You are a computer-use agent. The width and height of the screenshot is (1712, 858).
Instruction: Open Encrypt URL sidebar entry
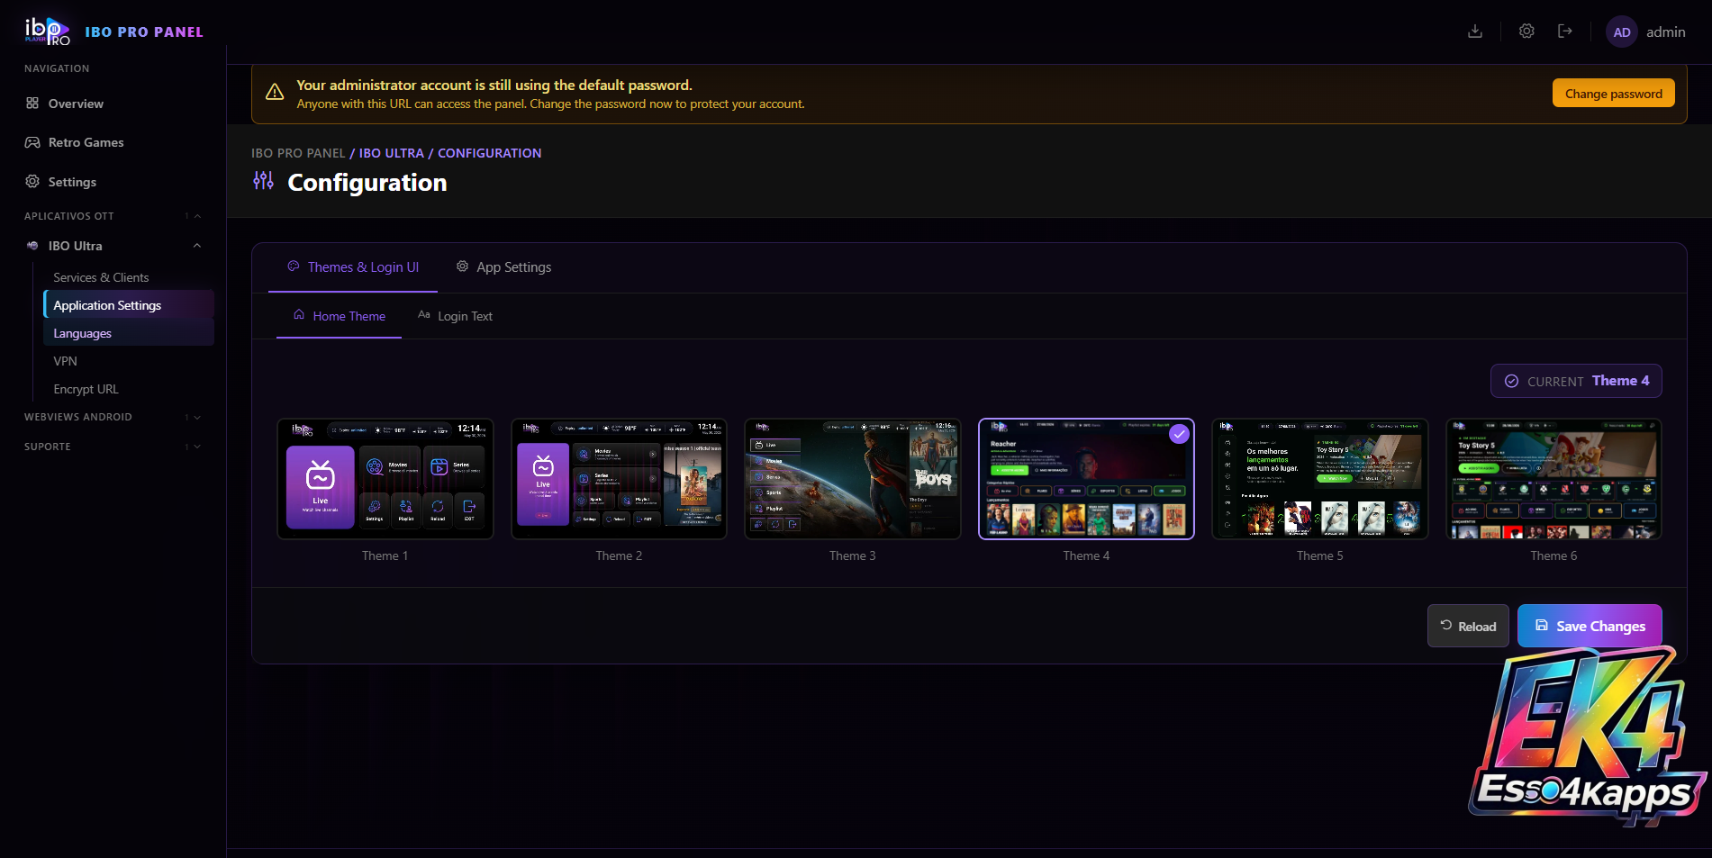click(x=129, y=389)
